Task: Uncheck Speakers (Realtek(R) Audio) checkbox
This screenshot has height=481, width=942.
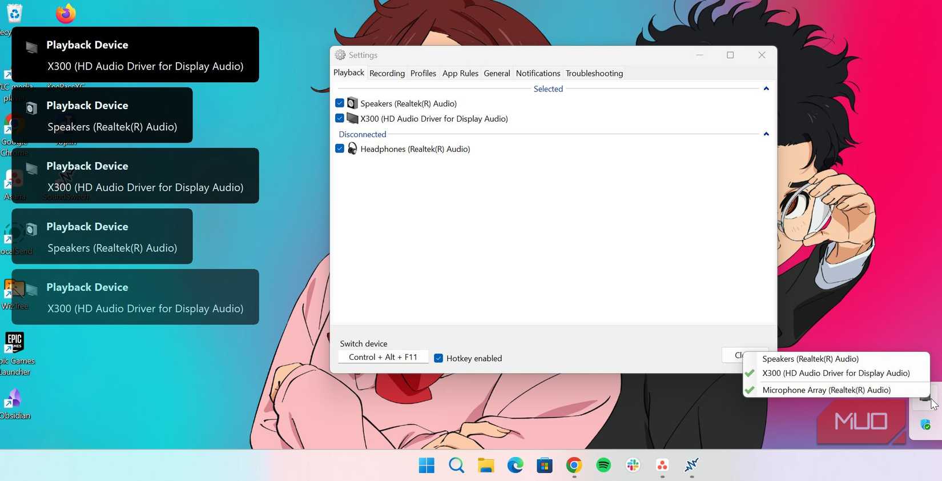Action: click(x=340, y=103)
